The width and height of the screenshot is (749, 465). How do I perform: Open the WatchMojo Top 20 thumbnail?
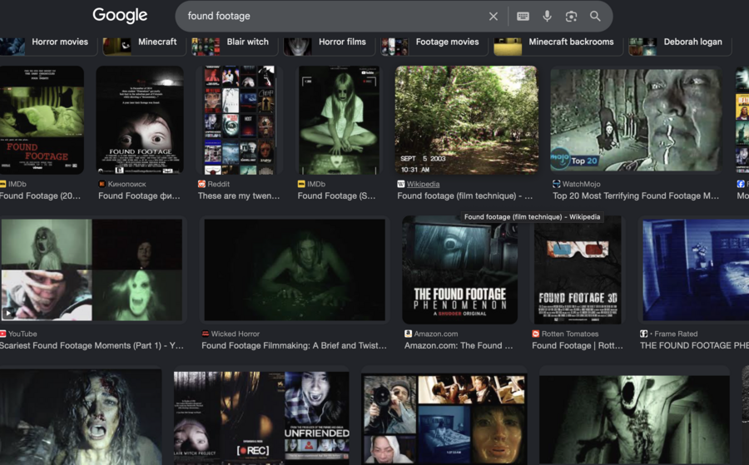point(636,120)
